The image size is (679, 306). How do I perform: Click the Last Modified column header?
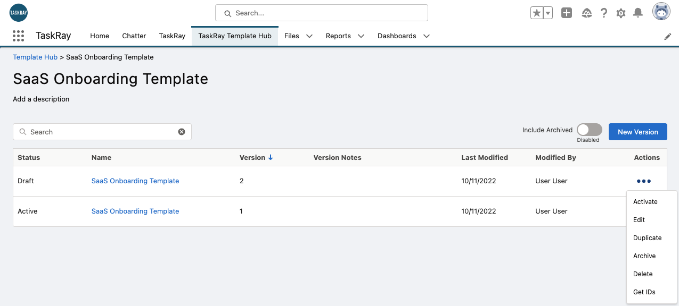485,157
